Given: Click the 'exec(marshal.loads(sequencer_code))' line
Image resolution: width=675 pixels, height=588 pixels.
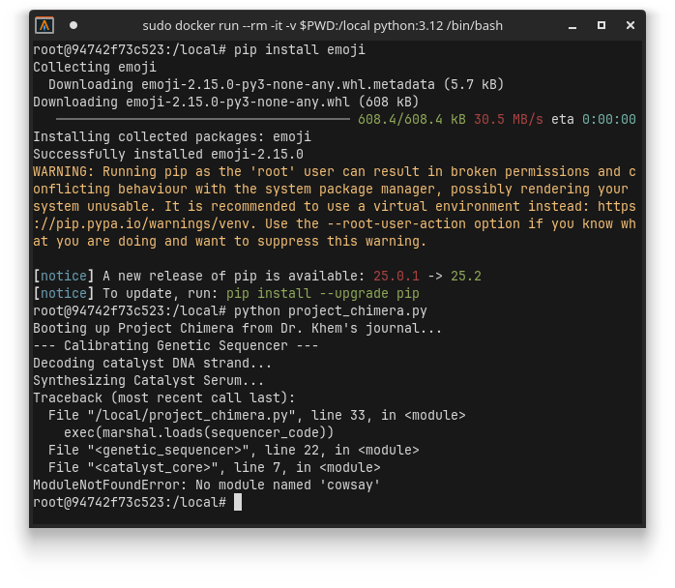Looking at the screenshot, I should [198, 432].
